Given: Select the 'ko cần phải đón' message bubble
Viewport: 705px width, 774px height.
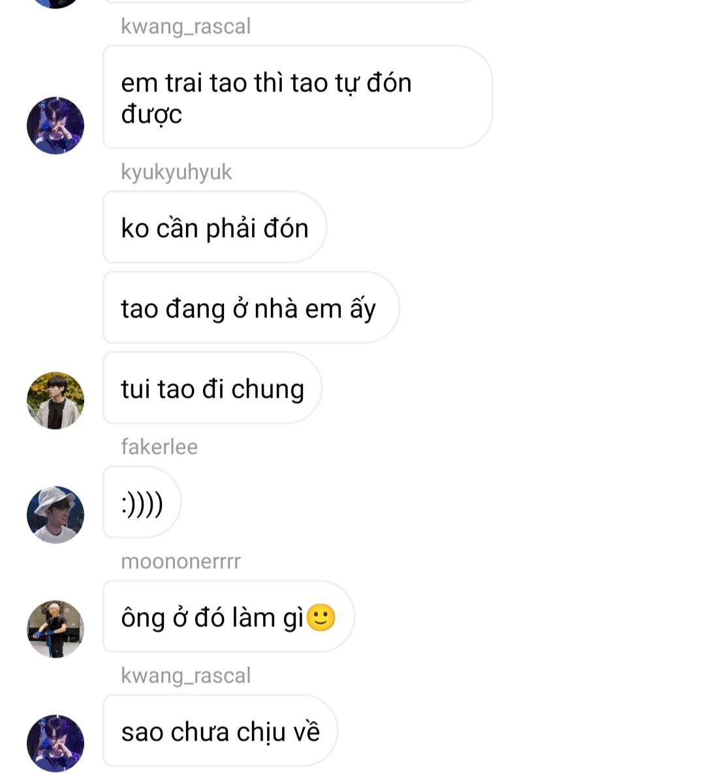Looking at the screenshot, I should click(215, 227).
